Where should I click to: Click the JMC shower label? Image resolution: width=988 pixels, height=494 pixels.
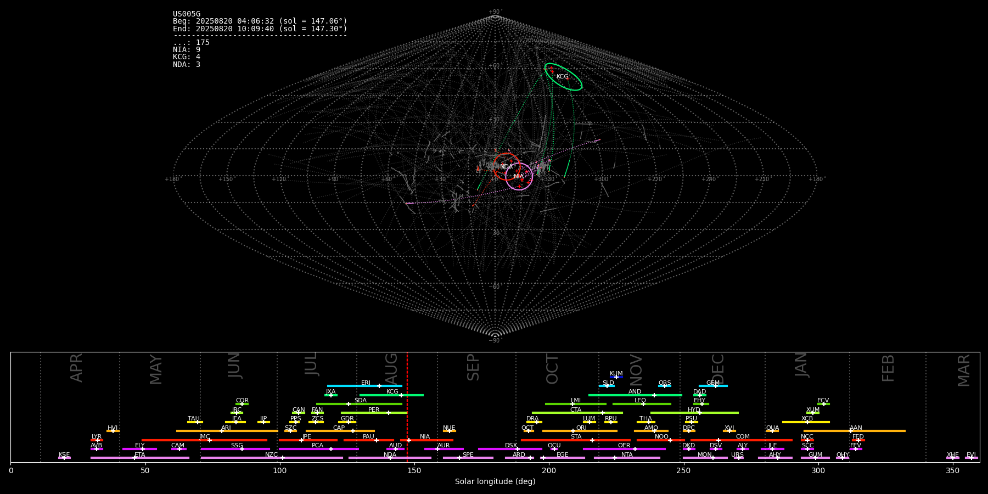tap(205, 437)
